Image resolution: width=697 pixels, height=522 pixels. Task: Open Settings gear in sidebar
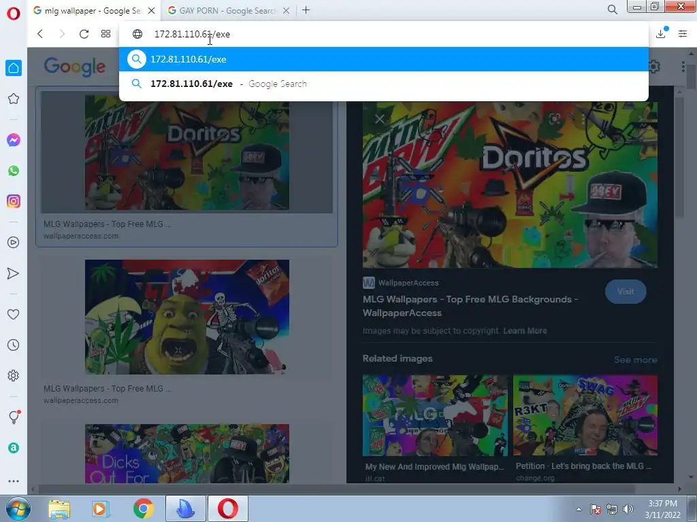coord(14,375)
